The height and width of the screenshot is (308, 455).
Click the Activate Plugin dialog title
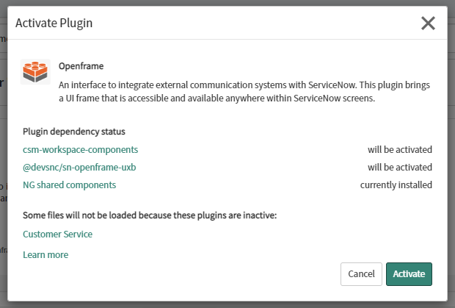pyautogui.click(x=54, y=24)
